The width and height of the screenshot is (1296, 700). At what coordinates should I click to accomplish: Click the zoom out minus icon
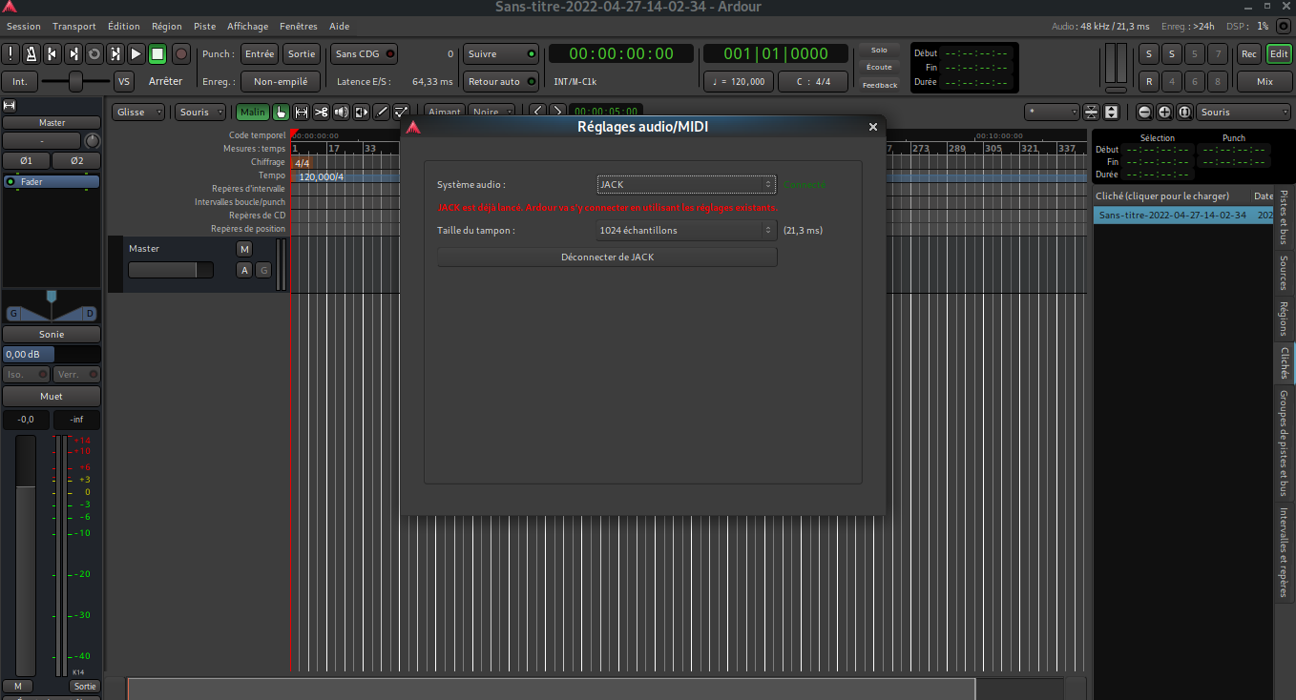[x=1144, y=113]
